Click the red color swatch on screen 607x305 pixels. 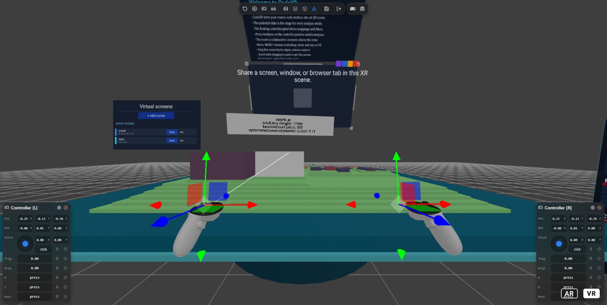click(356, 64)
